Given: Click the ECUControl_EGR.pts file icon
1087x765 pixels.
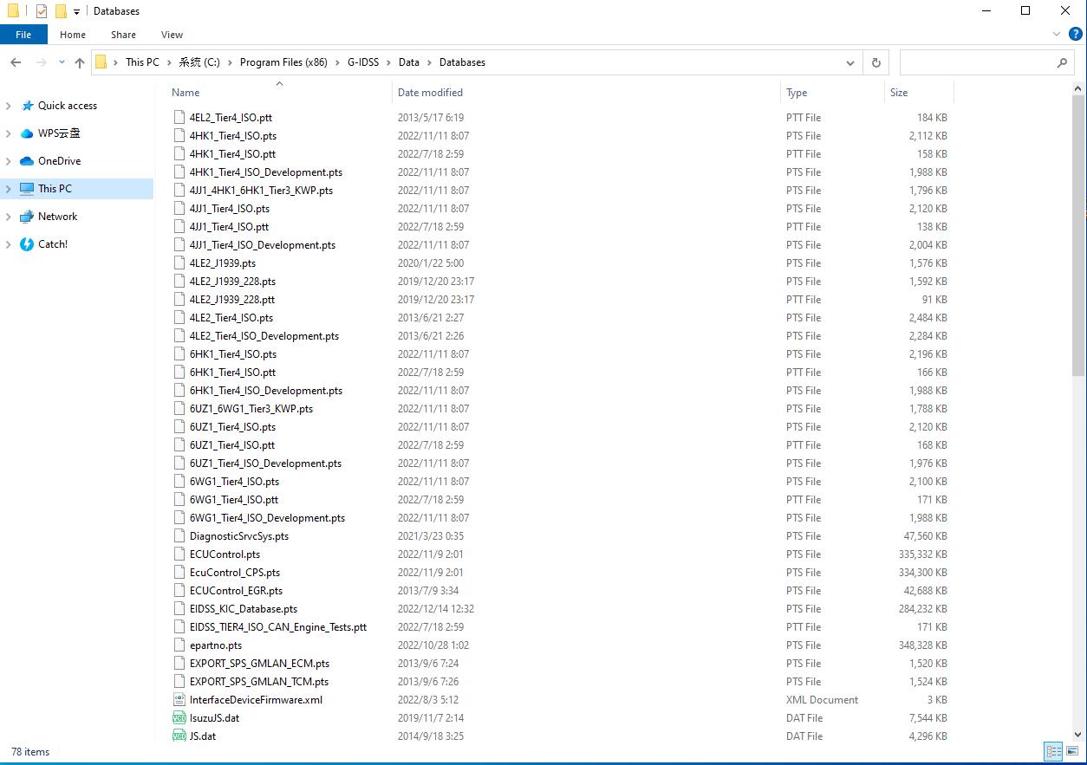Looking at the screenshot, I should click(x=179, y=591).
